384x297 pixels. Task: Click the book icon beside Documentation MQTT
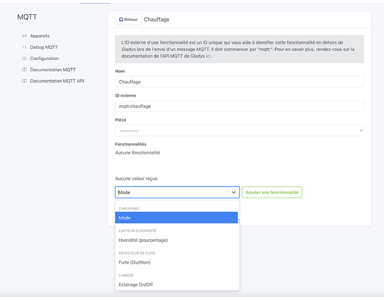pos(24,69)
